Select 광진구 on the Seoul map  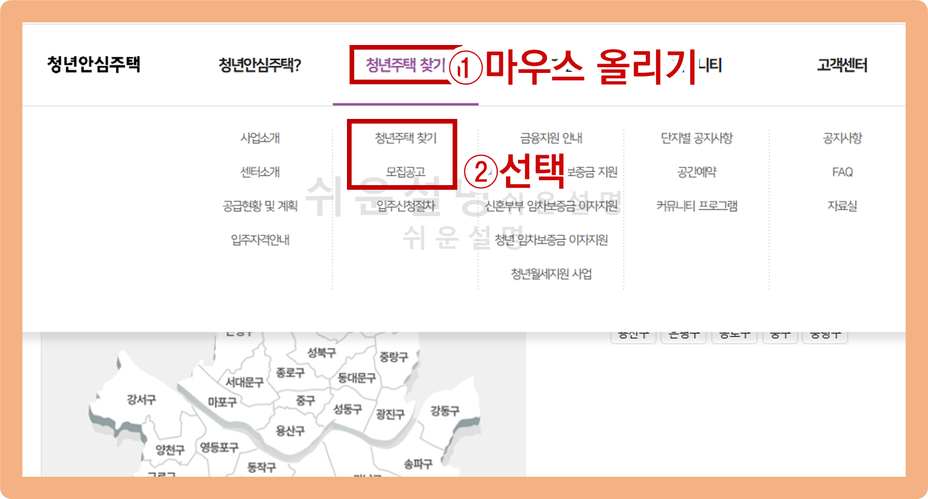click(390, 414)
